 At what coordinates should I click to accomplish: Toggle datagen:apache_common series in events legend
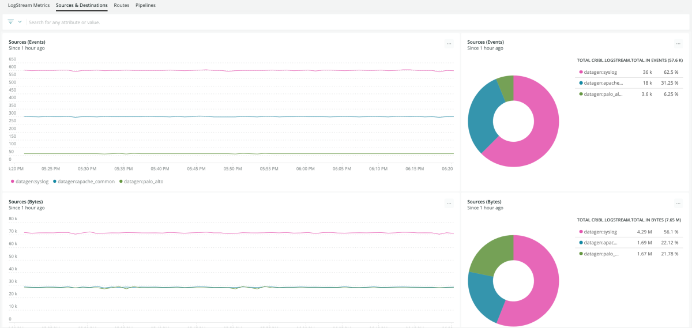coord(84,182)
